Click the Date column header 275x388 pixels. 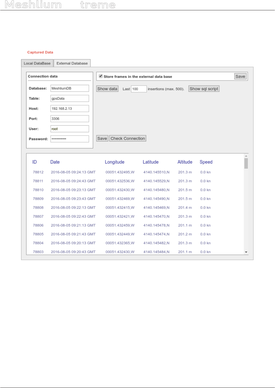[x=55, y=162]
